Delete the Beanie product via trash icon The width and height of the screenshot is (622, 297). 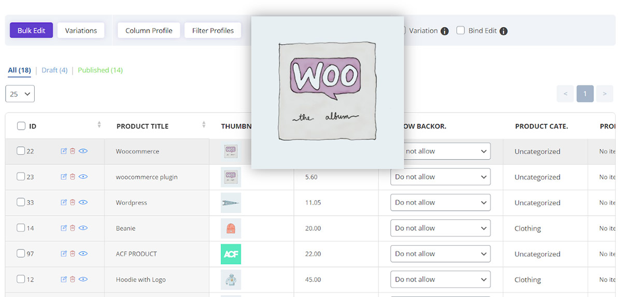pyautogui.click(x=73, y=228)
